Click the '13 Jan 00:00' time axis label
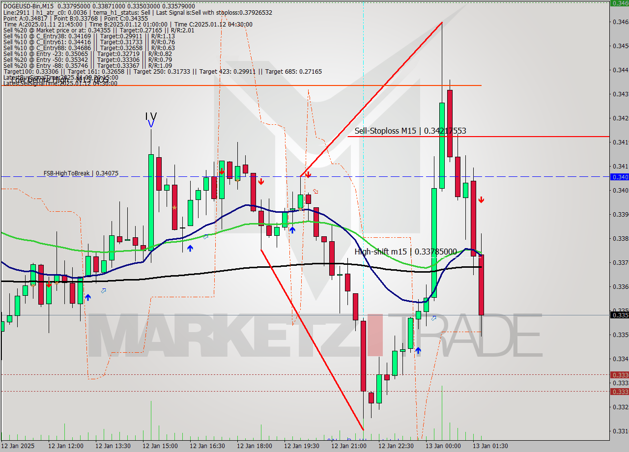Screen dimensions: 629x452 coord(443,446)
